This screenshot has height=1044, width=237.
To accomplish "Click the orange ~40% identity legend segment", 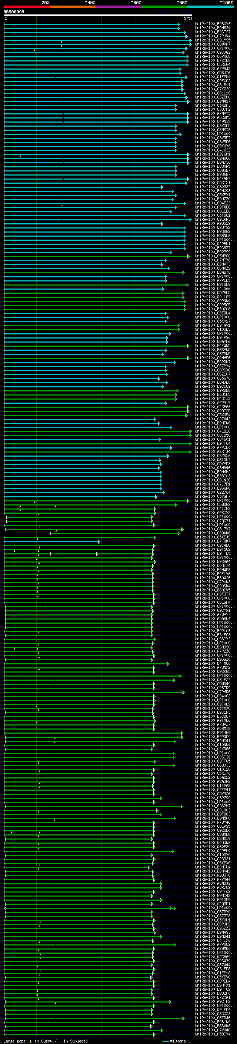I will coord(73,7).
